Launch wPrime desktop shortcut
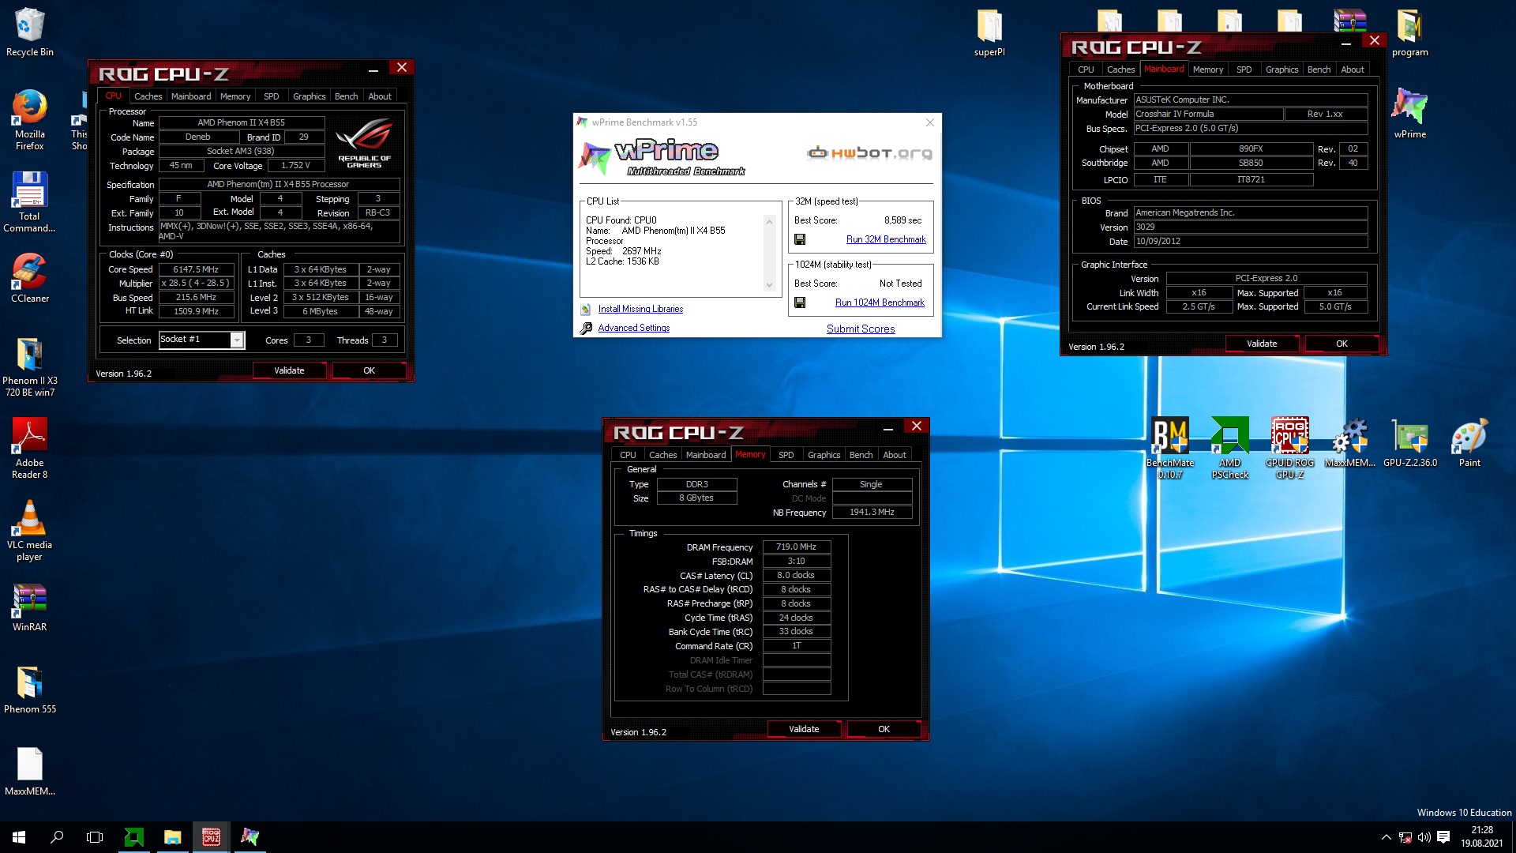 [1409, 114]
